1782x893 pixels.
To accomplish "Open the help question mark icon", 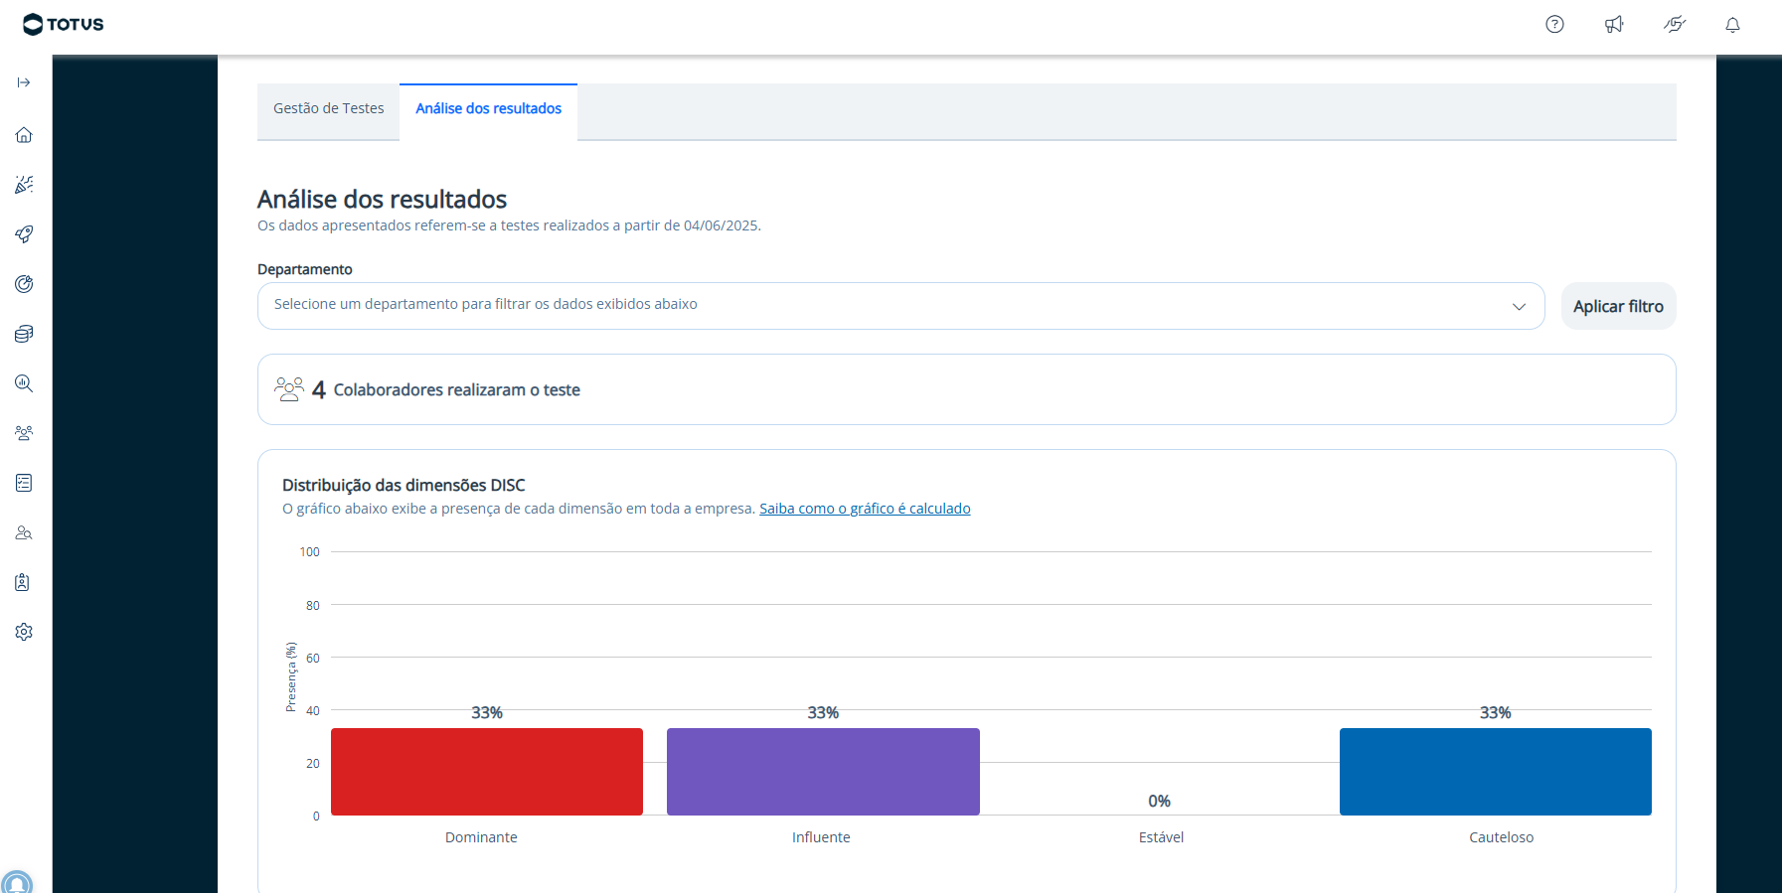I will click(1554, 25).
